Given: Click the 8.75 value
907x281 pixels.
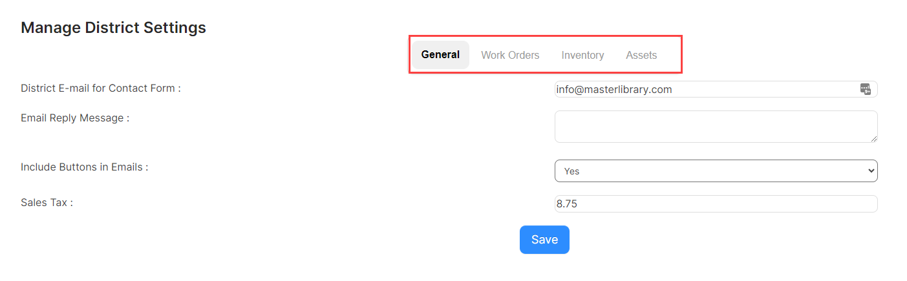Looking at the screenshot, I should (x=566, y=204).
